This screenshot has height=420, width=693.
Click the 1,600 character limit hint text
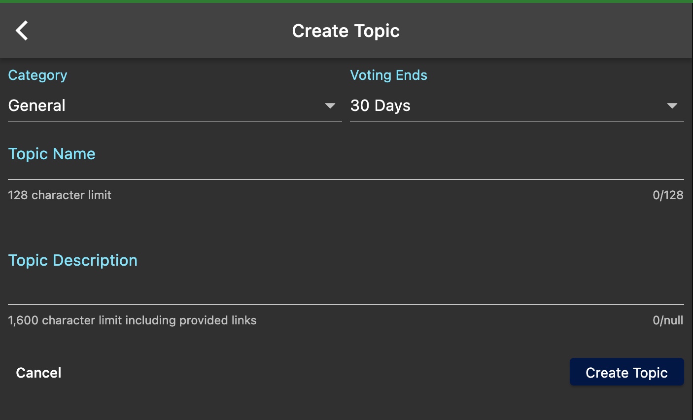(132, 320)
